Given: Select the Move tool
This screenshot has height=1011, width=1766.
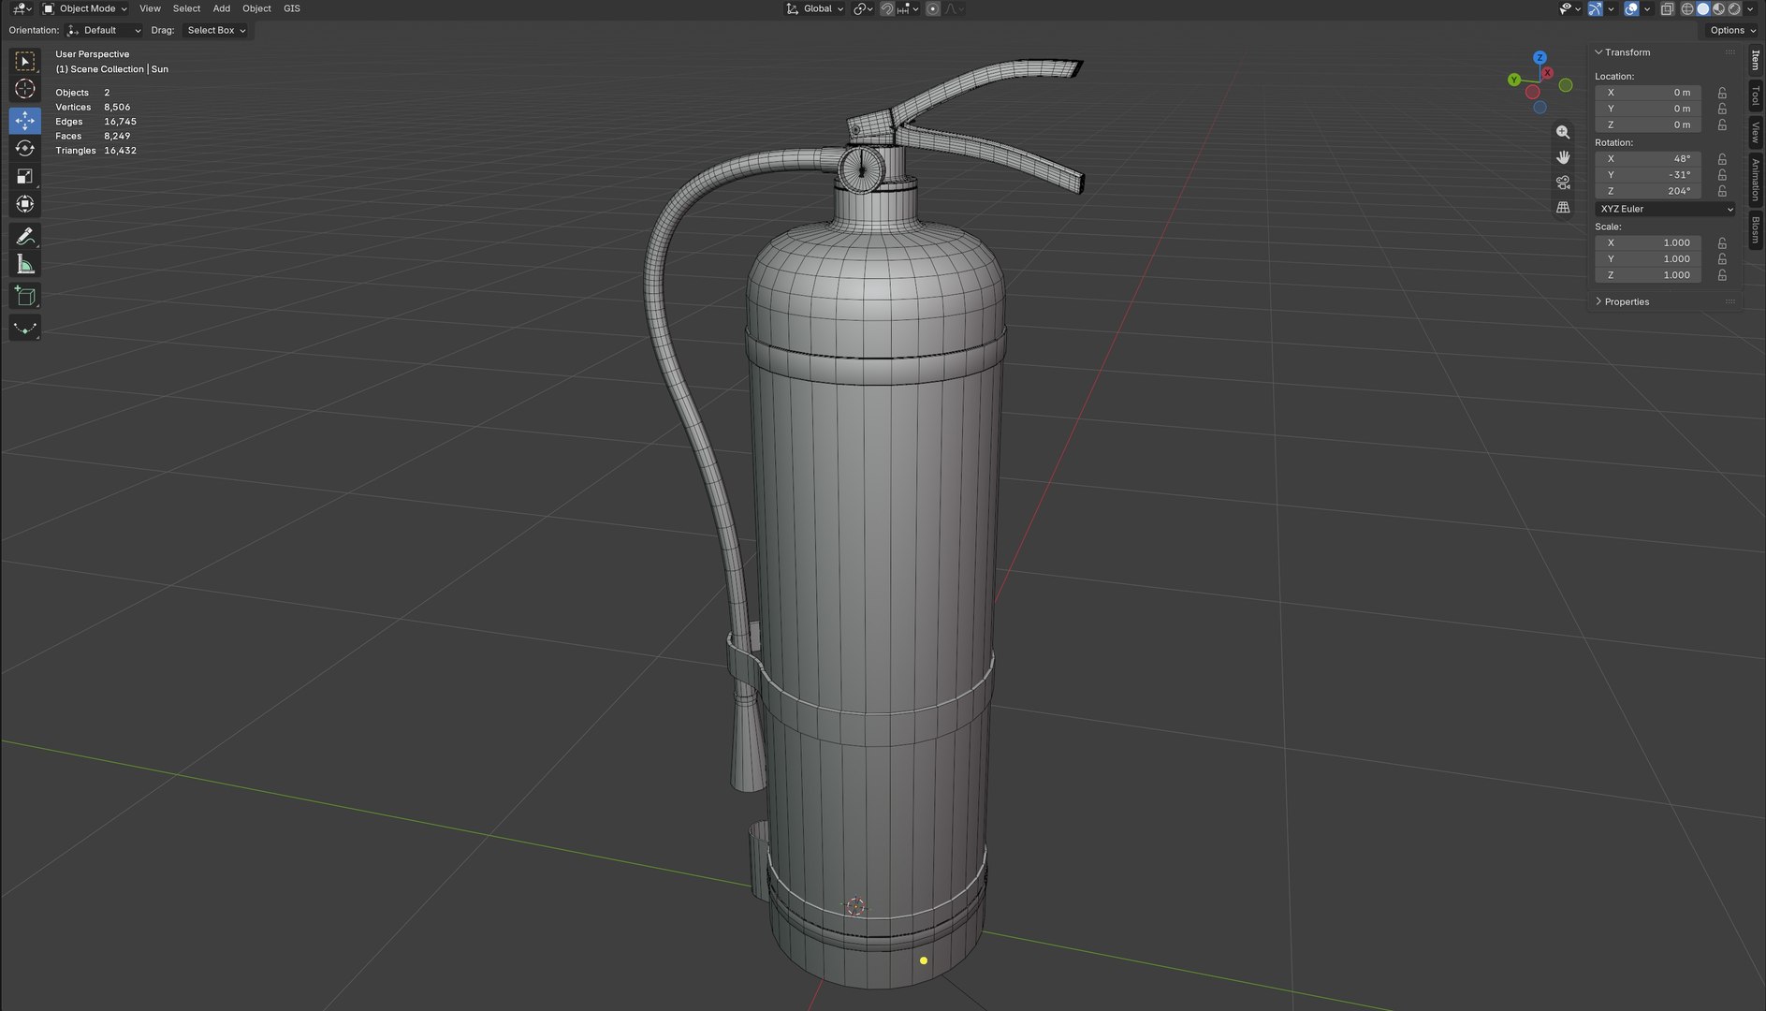Looking at the screenshot, I should coord(25,120).
